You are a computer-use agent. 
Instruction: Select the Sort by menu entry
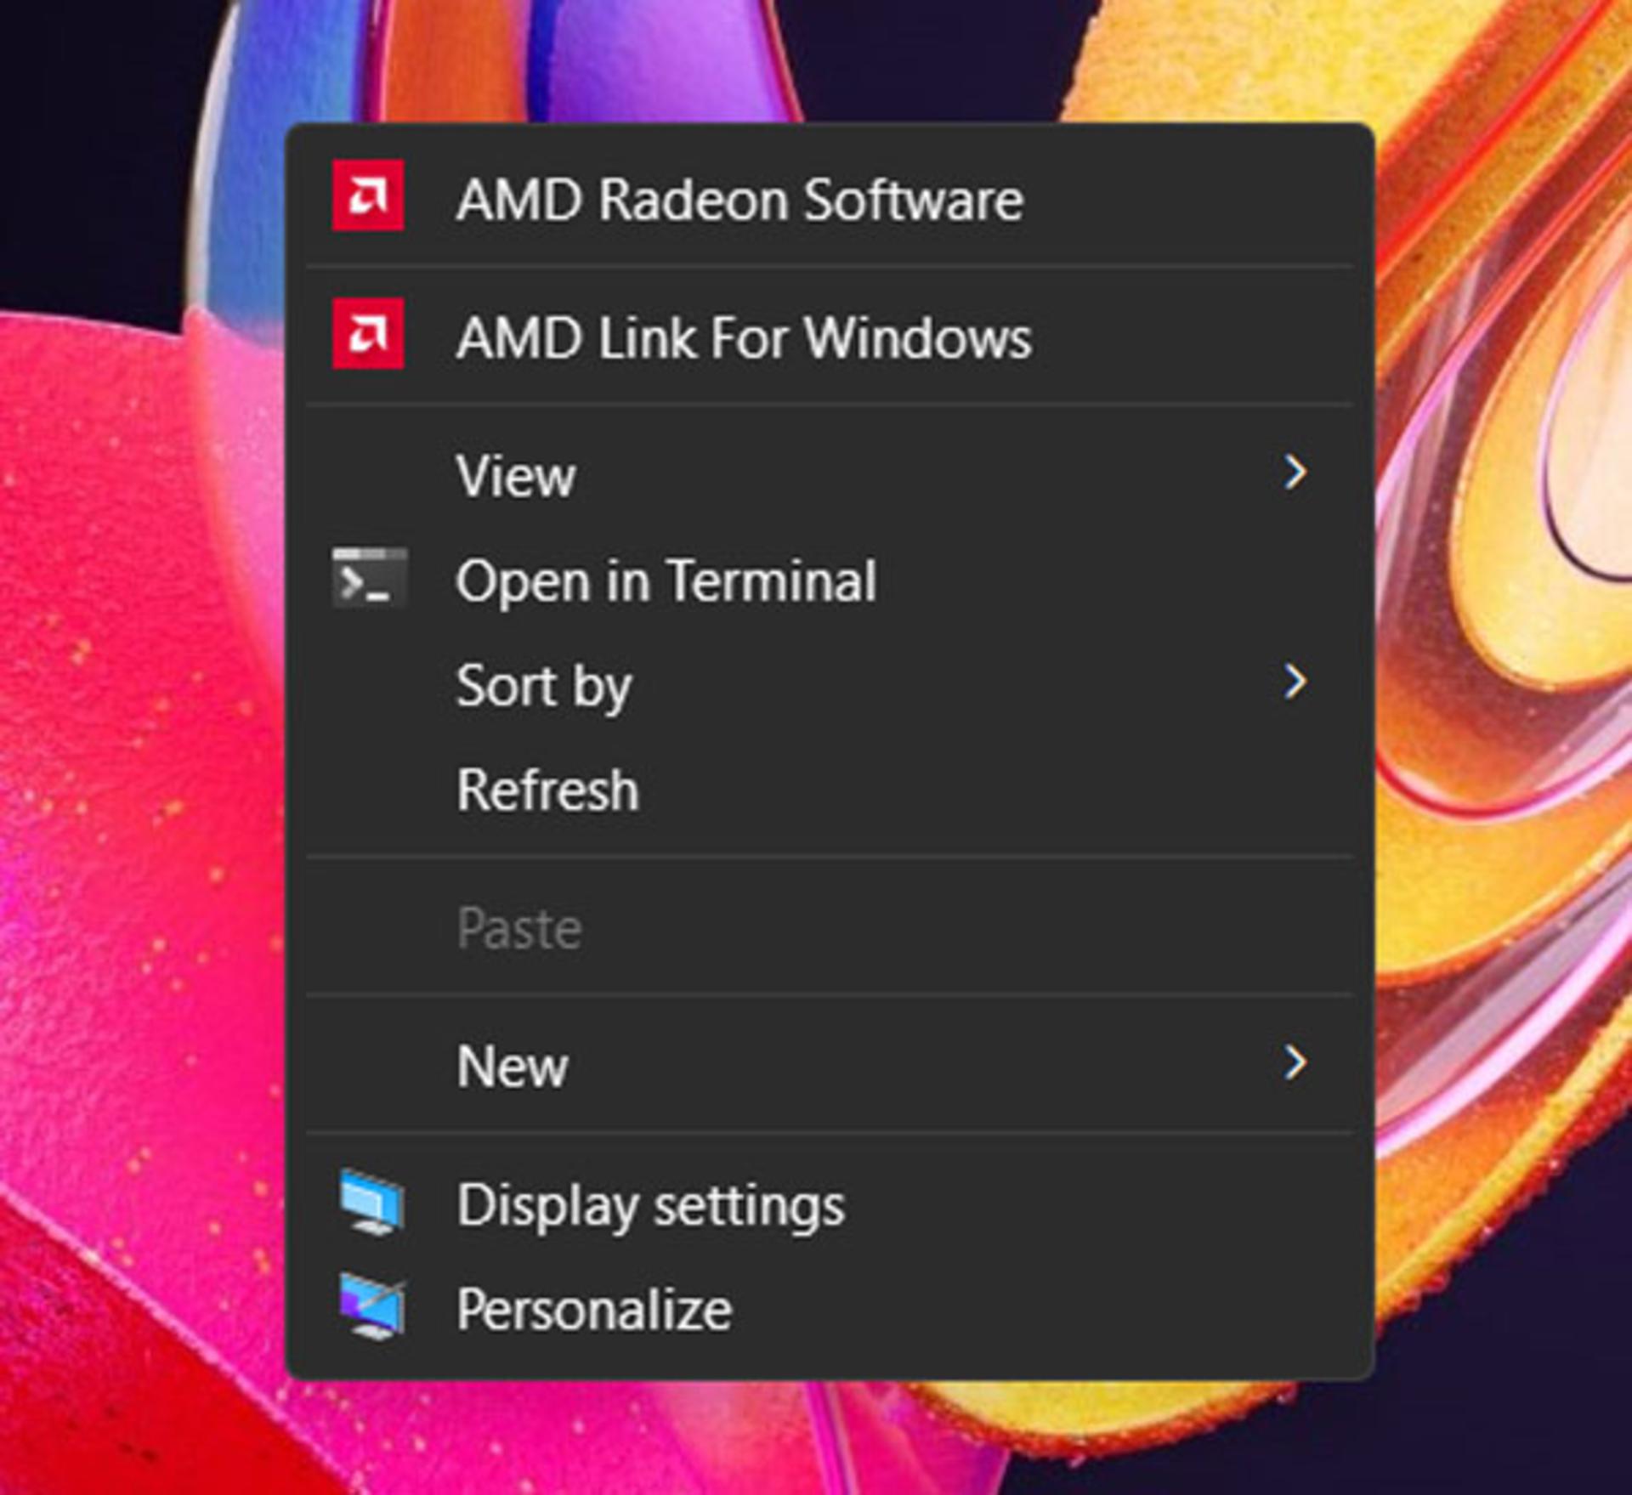830,683
